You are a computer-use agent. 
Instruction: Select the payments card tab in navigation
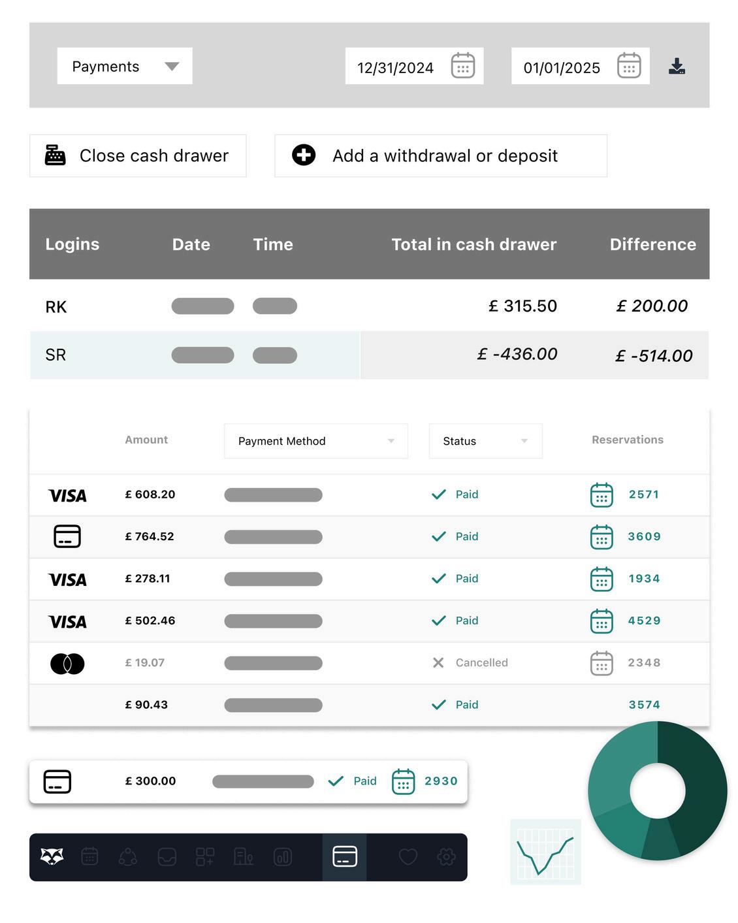(x=345, y=856)
